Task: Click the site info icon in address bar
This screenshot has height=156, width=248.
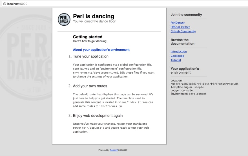Action: click(x=5, y=4)
